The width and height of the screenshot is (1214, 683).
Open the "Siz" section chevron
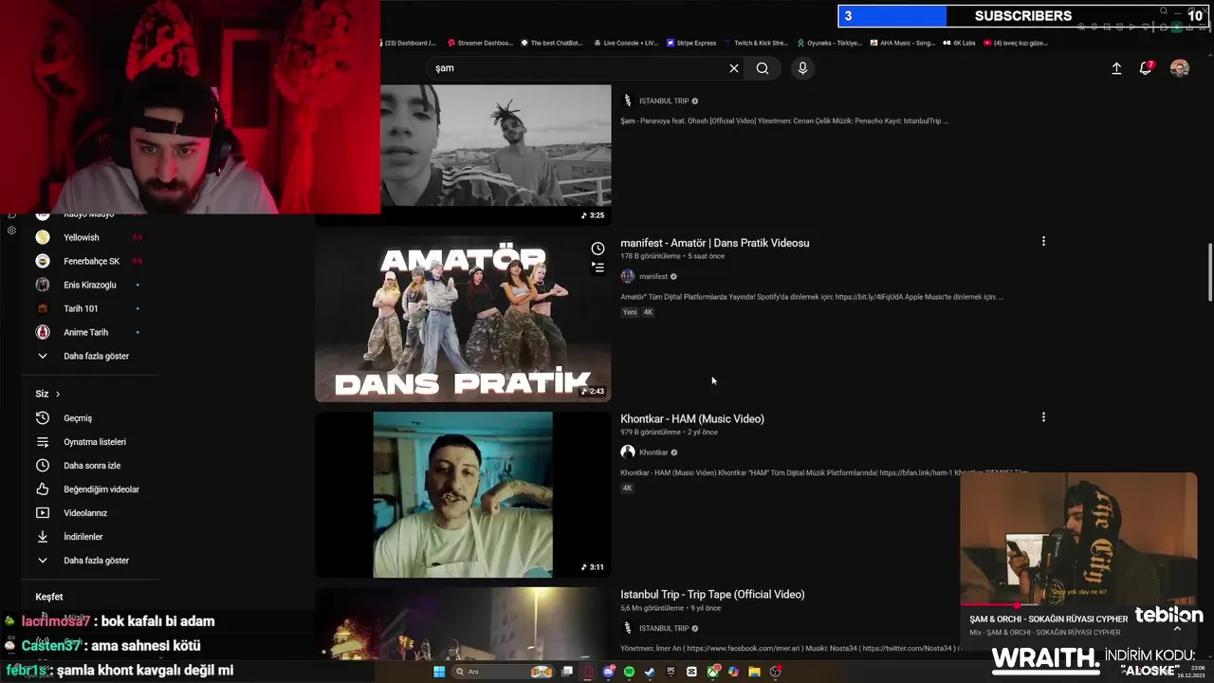[x=58, y=394]
